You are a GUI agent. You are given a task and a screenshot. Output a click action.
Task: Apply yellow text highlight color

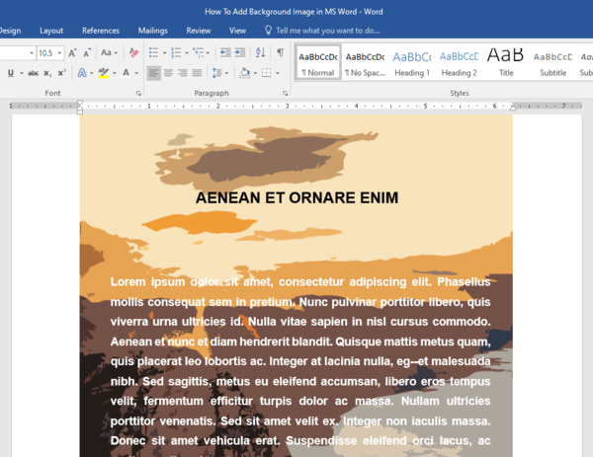(103, 73)
